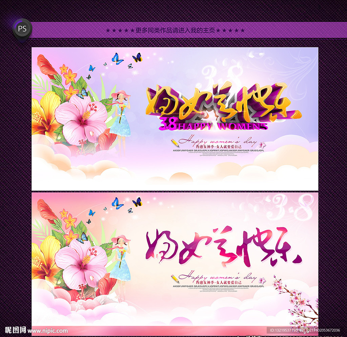Click 约惠女神季·女人就要爱自己 text in top poster
347x337 pixels.
click(219, 147)
